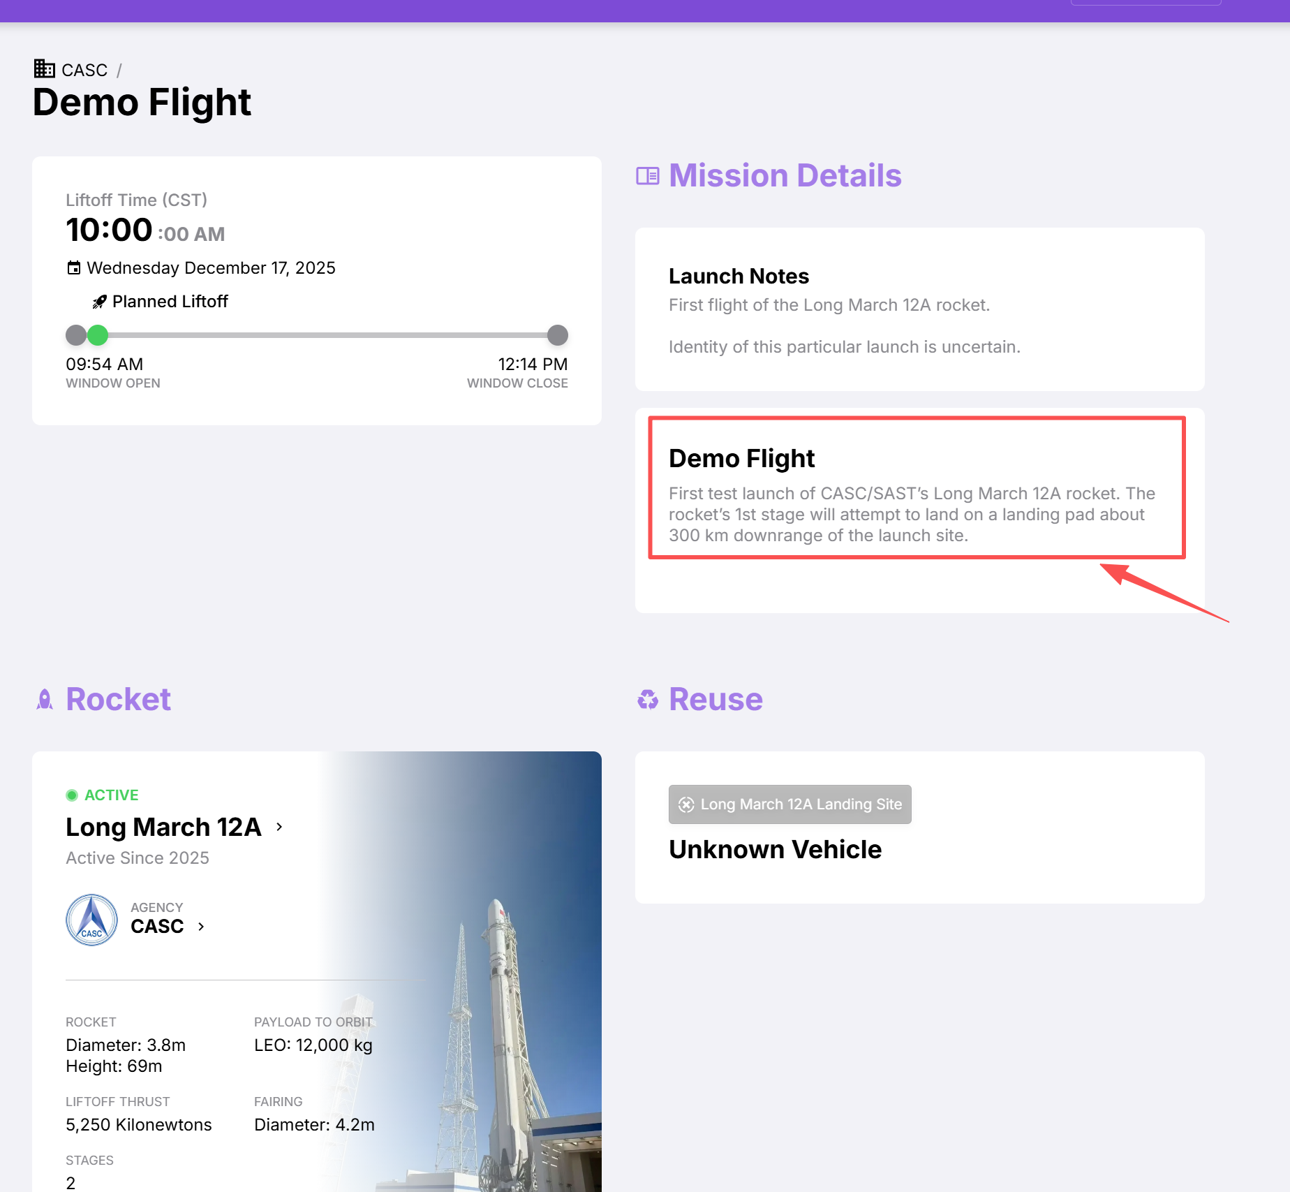The height and width of the screenshot is (1192, 1290).
Task: Click the green Active status dot
Action: click(72, 795)
